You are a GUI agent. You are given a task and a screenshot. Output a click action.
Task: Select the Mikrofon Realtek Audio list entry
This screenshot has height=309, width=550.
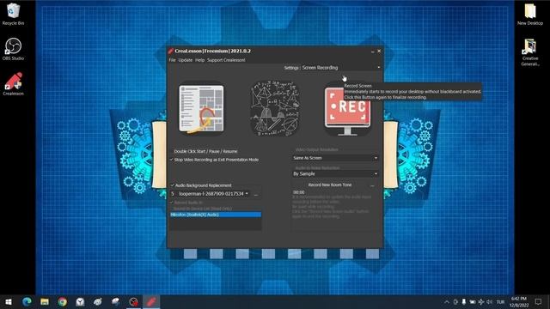(x=216, y=215)
